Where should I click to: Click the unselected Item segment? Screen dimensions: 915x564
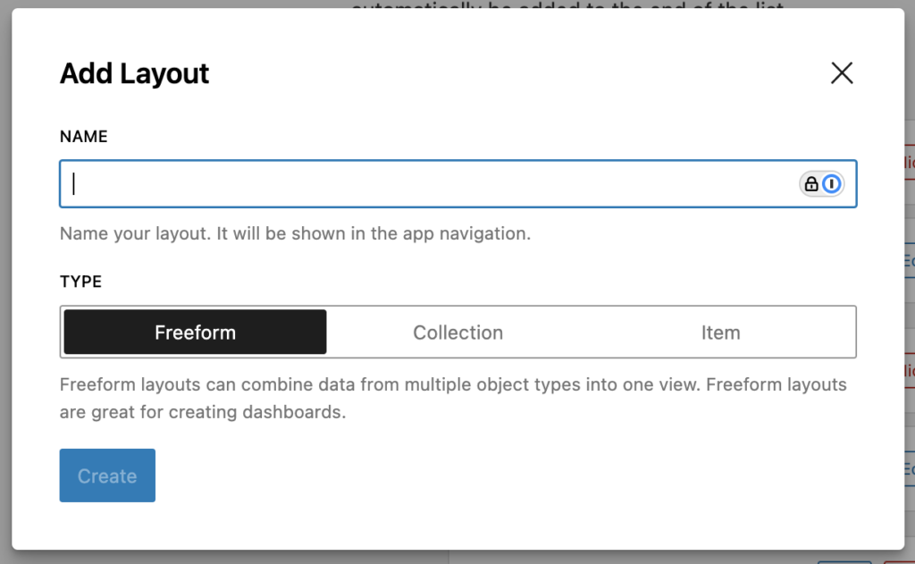click(721, 332)
